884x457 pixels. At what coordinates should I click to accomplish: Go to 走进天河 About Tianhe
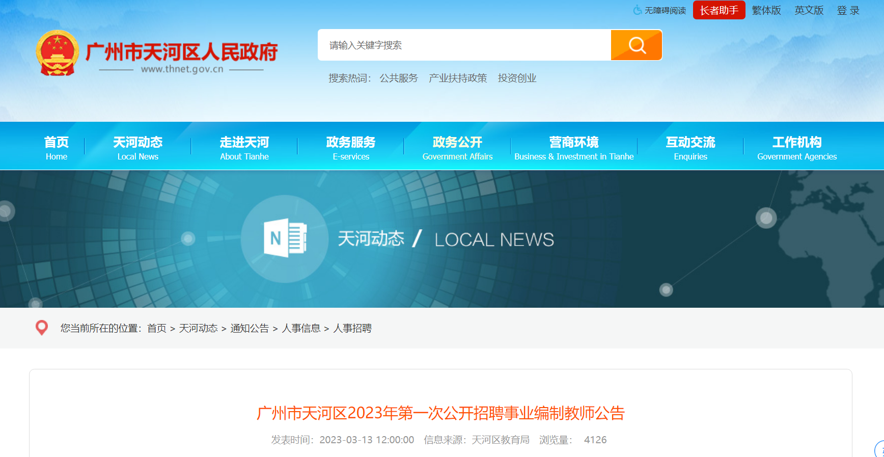click(x=244, y=147)
